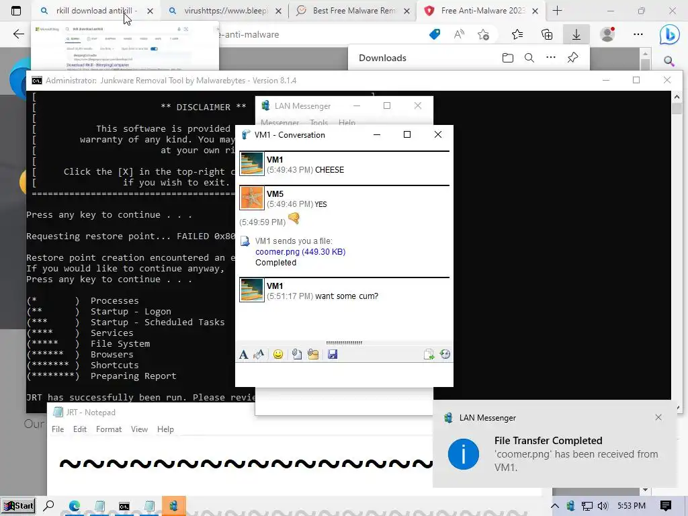Image resolution: width=688 pixels, height=516 pixels.
Task: Search downloads in the Downloads panel
Action: coord(529,58)
